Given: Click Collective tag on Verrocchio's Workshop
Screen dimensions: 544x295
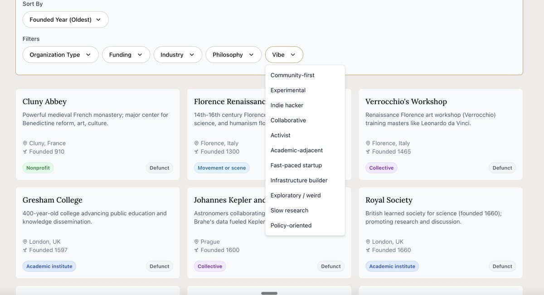Looking at the screenshot, I should click(x=381, y=168).
